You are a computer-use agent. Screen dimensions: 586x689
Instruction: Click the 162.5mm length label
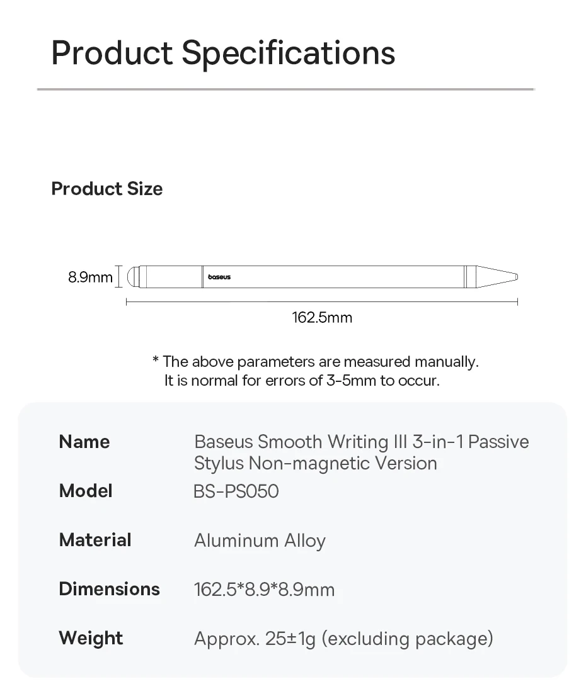pos(322,318)
